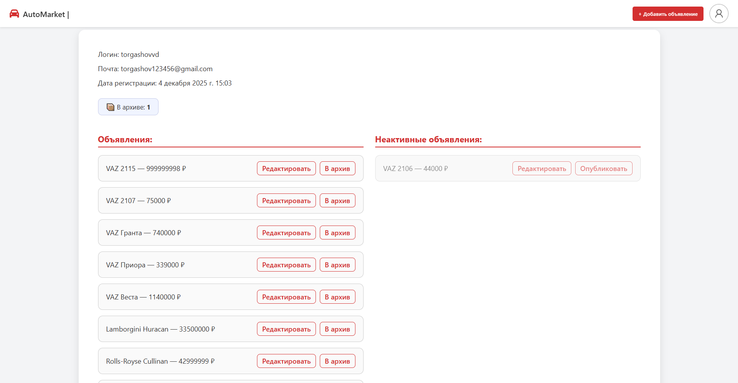Move VAZ 2107 to archive
Screen dimensions: 738x383
337,201
